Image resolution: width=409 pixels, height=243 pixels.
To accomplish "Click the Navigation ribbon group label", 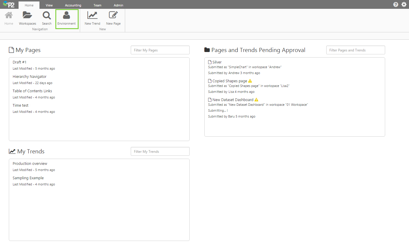I will tap(40, 29).
